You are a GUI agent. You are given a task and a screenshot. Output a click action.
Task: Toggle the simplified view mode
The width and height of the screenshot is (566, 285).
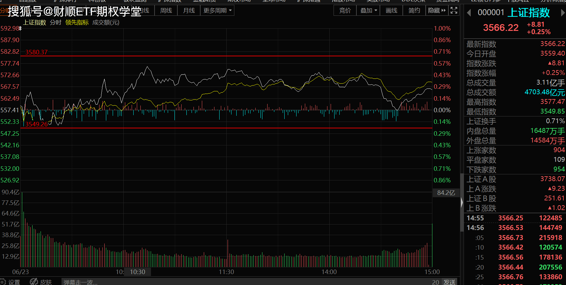414,10
